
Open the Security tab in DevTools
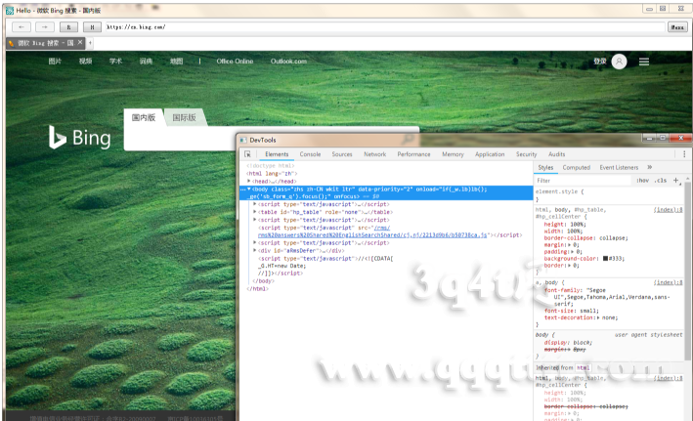526,154
